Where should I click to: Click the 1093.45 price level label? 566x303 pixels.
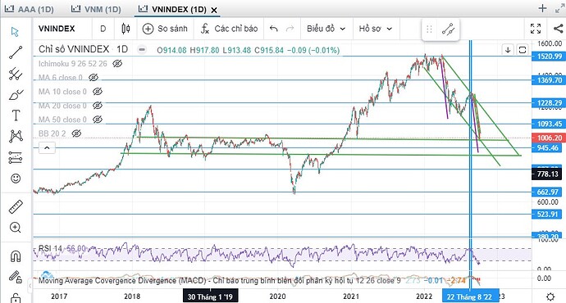pyautogui.click(x=548, y=124)
